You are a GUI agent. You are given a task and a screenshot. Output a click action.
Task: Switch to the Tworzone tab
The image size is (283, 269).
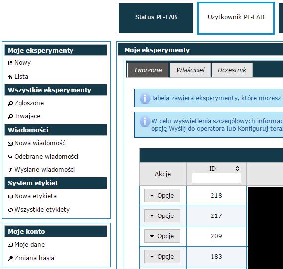(147, 70)
